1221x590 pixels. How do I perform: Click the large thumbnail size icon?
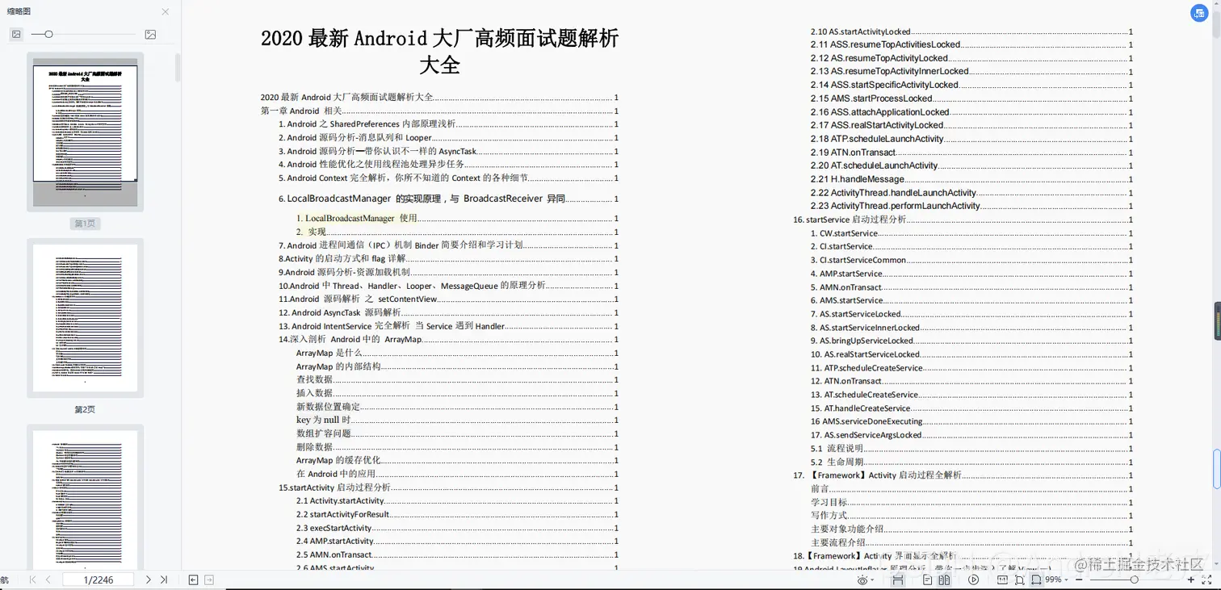point(150,34)
